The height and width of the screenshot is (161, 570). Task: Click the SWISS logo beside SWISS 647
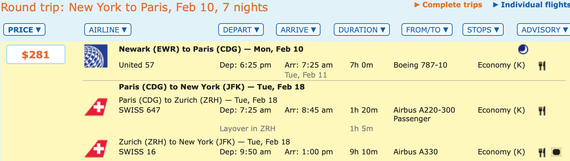point(96,107)
